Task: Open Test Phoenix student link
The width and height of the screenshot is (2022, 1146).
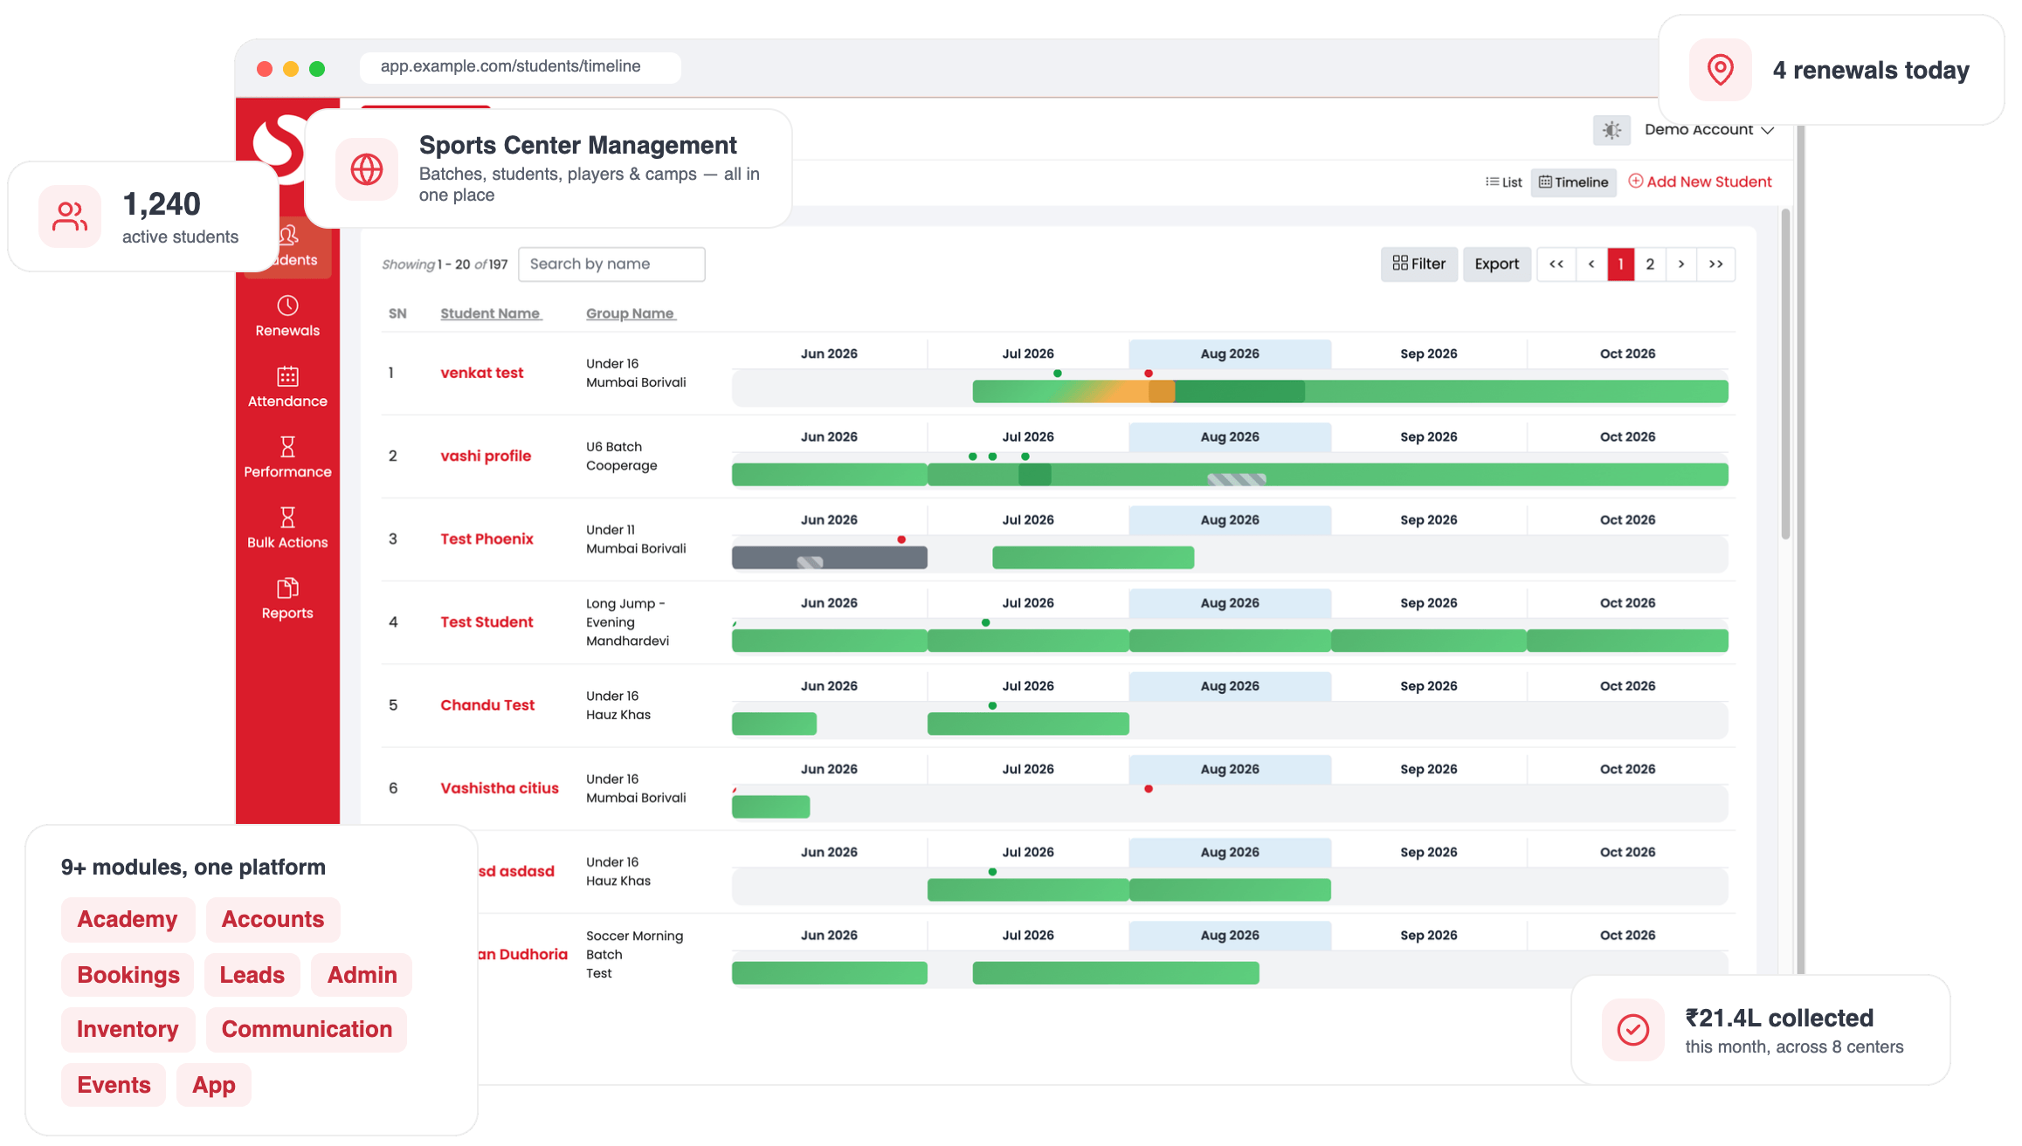Action: tap(487, 539)
